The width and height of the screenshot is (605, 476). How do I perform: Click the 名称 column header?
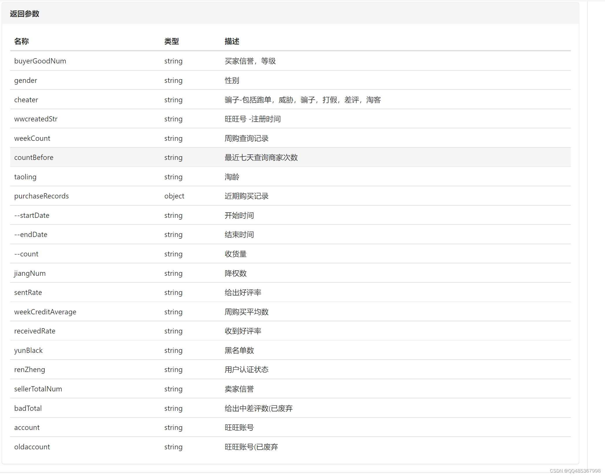click(21, 41)
